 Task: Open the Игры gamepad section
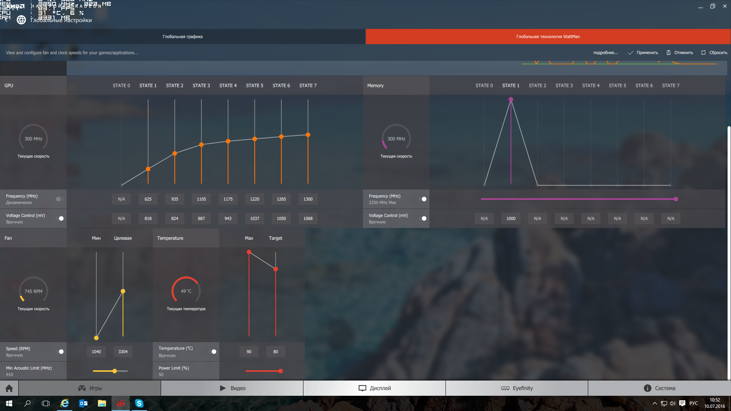click(90, 388)
